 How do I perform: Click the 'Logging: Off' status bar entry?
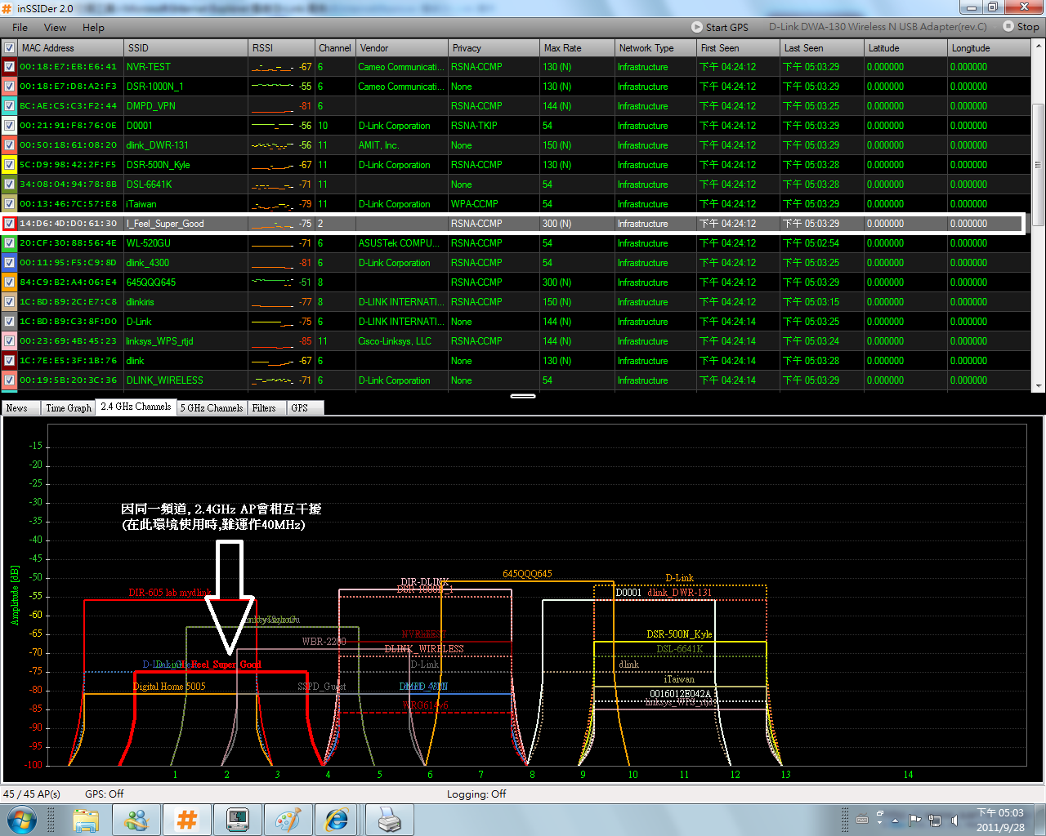coord(476,794)
